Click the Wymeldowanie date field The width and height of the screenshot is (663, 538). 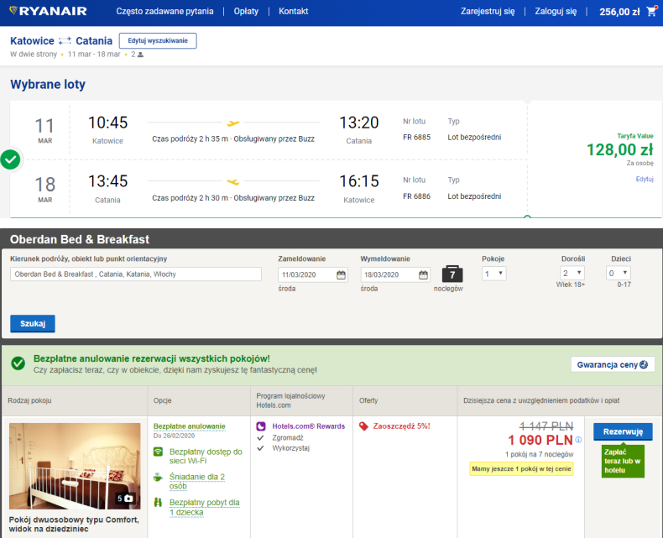395,275
